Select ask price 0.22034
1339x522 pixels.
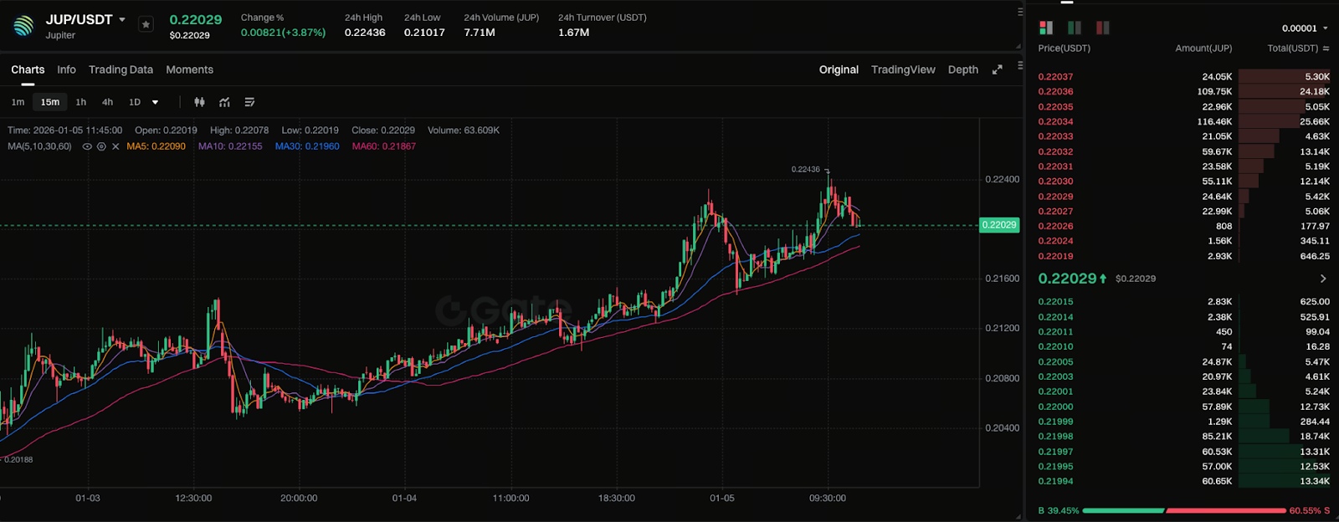(x=1055, y=122)
